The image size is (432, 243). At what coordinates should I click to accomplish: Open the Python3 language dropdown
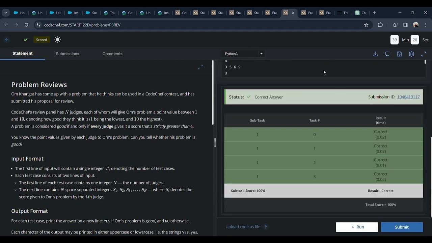tap(243, 54)
